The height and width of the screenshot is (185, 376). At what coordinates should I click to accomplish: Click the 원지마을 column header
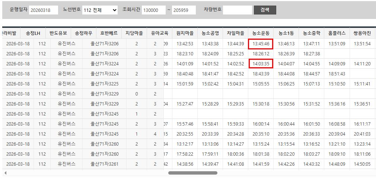point(185,33)
